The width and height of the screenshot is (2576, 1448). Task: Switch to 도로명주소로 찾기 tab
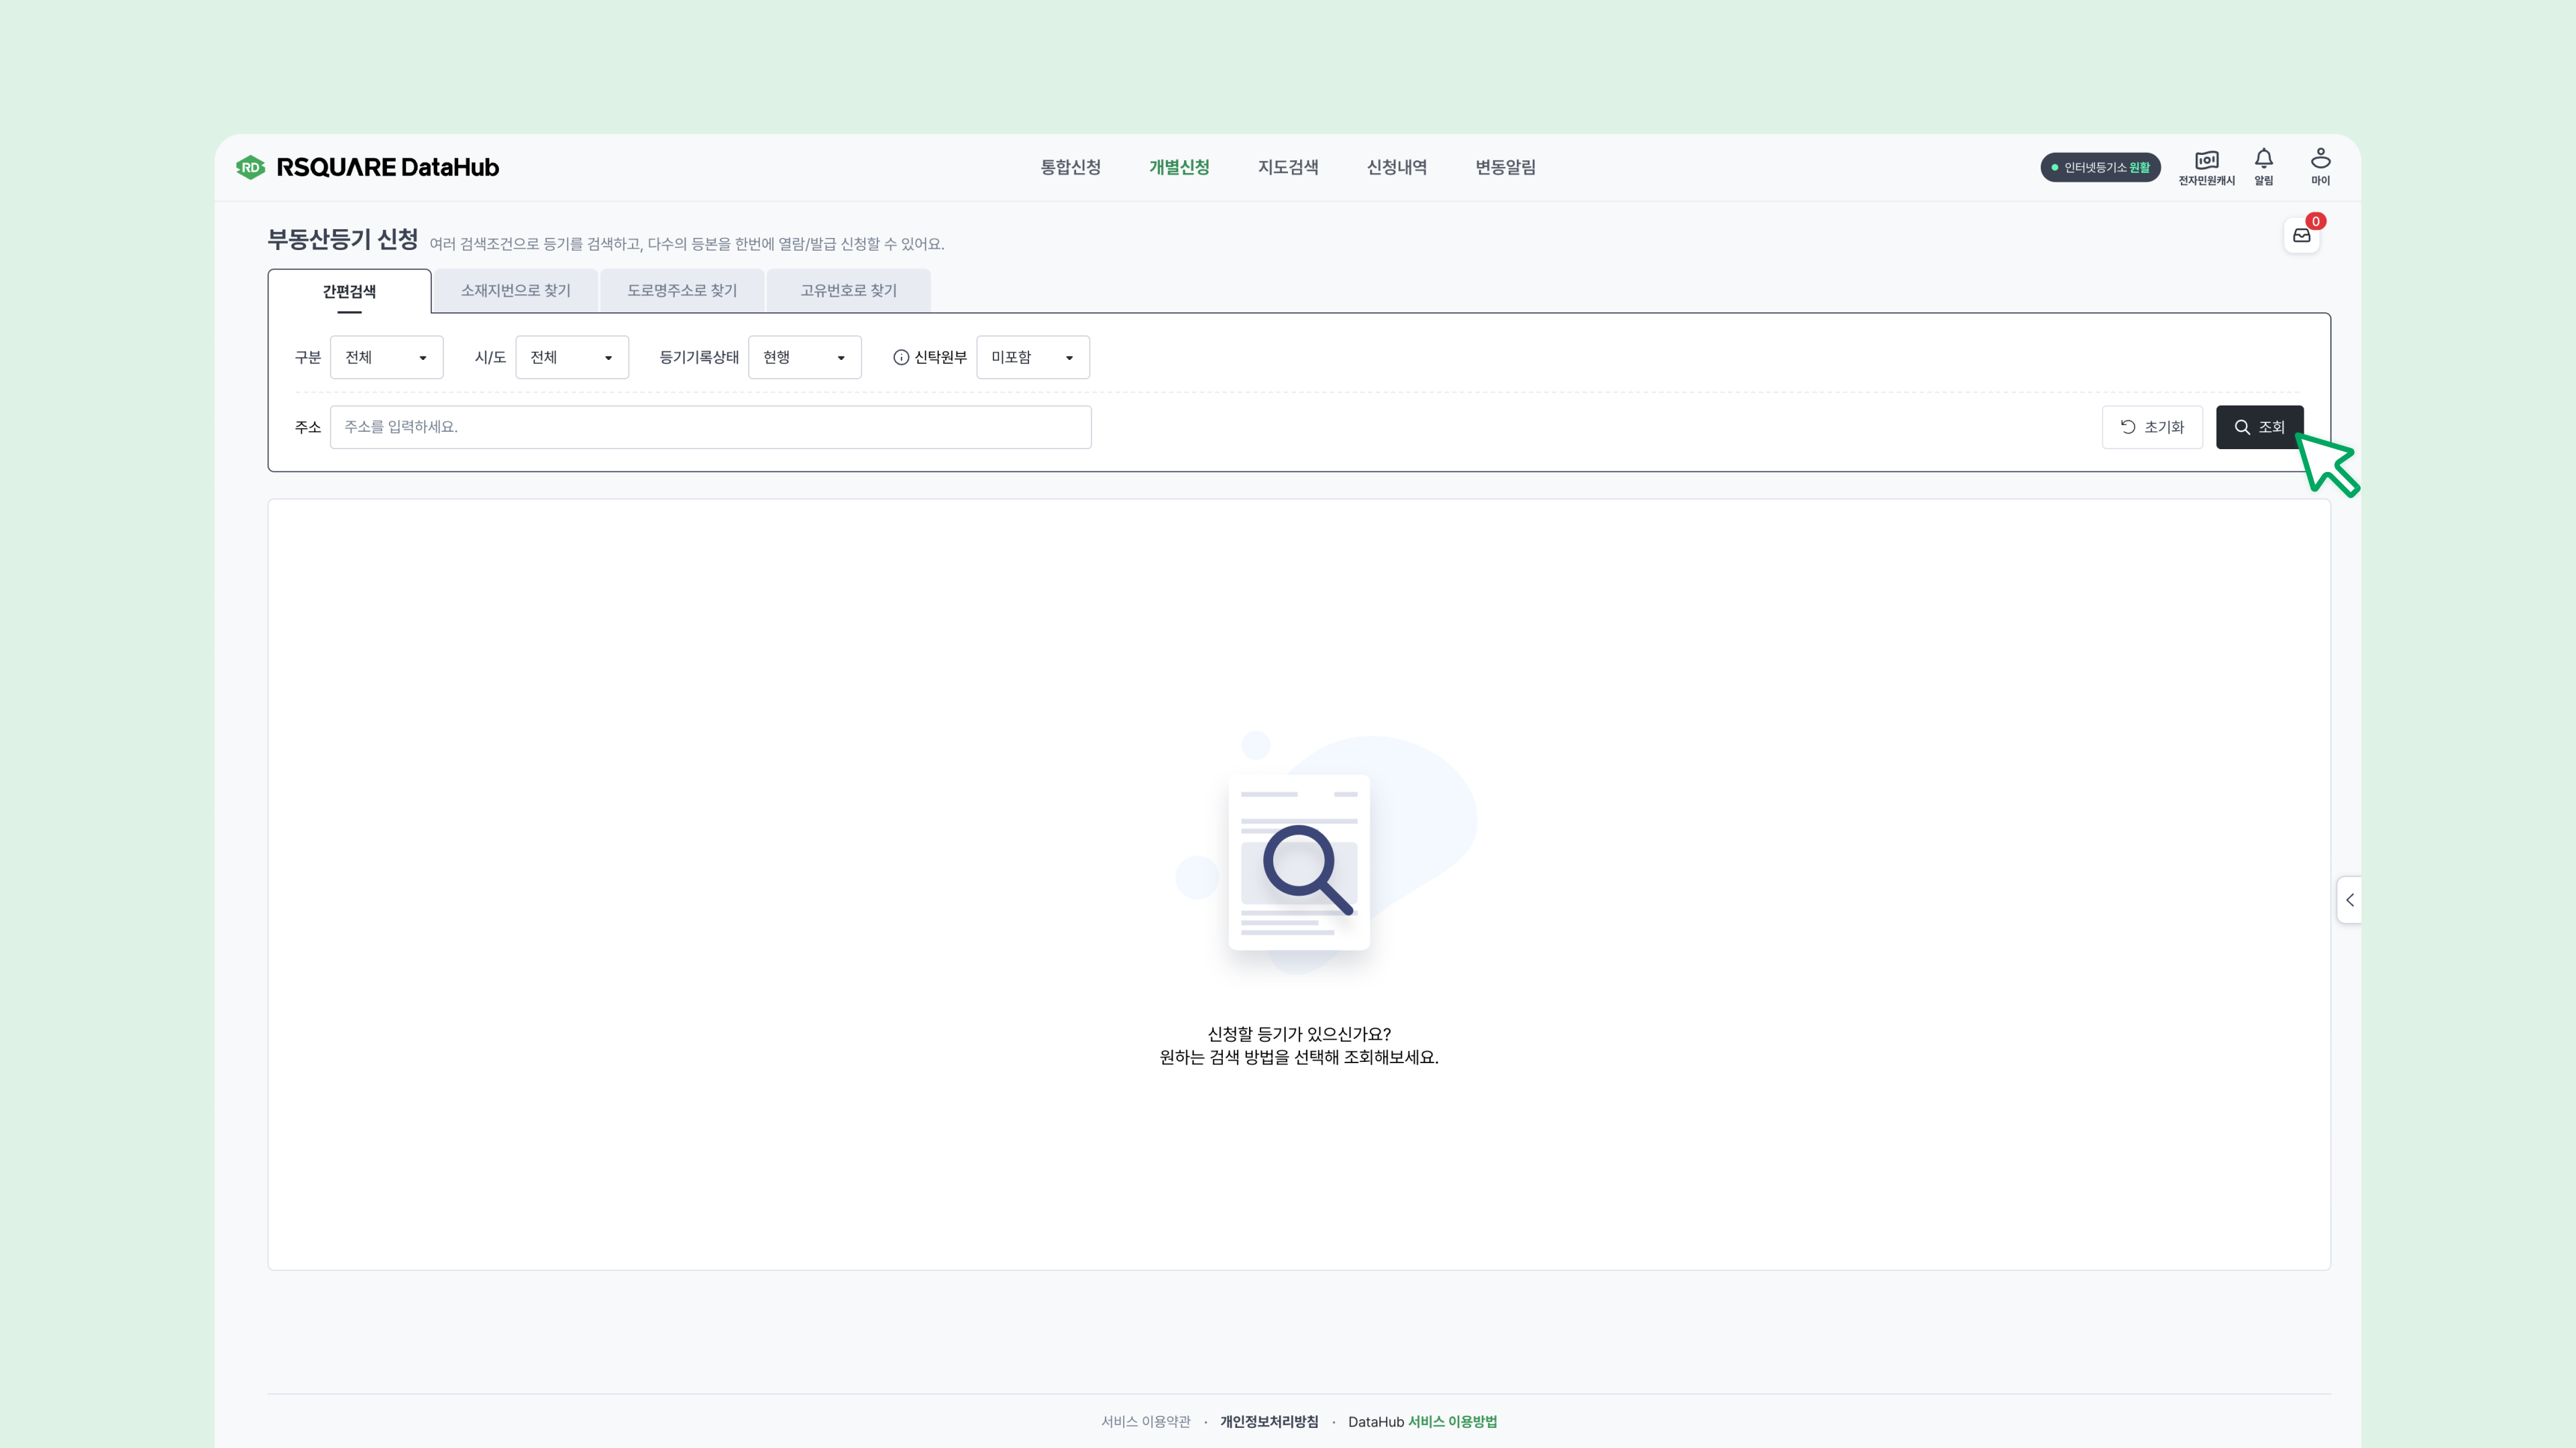681,291
